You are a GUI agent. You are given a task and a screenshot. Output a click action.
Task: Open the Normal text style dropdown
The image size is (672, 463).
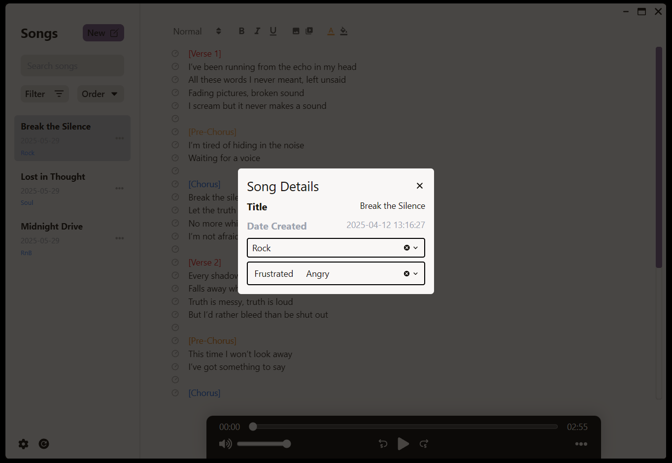coord(197,31)
